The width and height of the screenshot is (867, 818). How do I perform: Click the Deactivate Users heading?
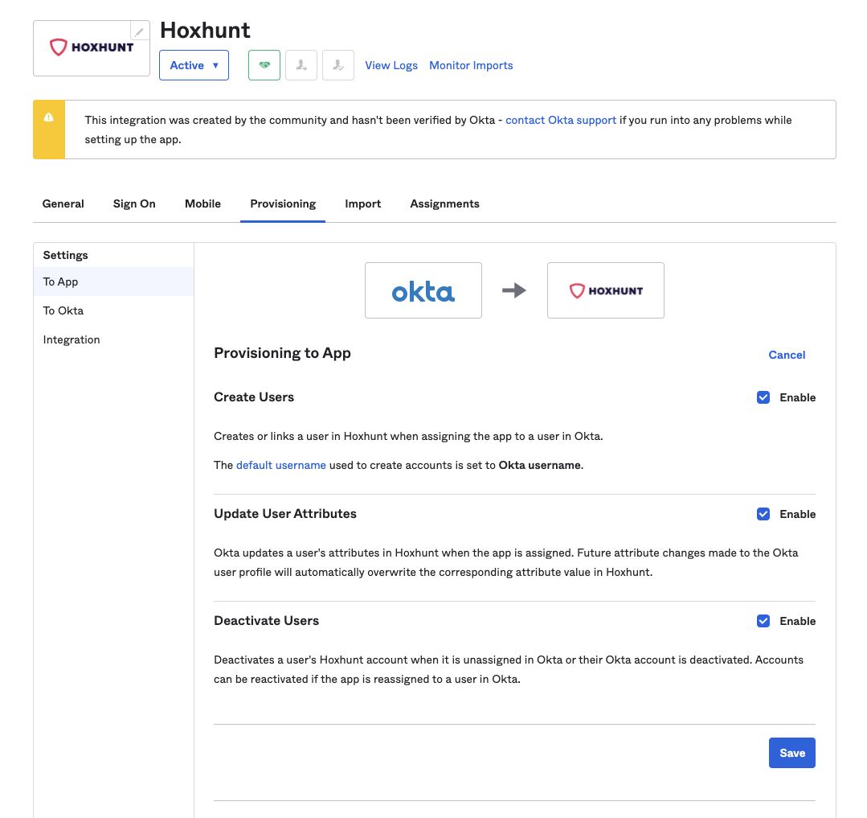267,620
